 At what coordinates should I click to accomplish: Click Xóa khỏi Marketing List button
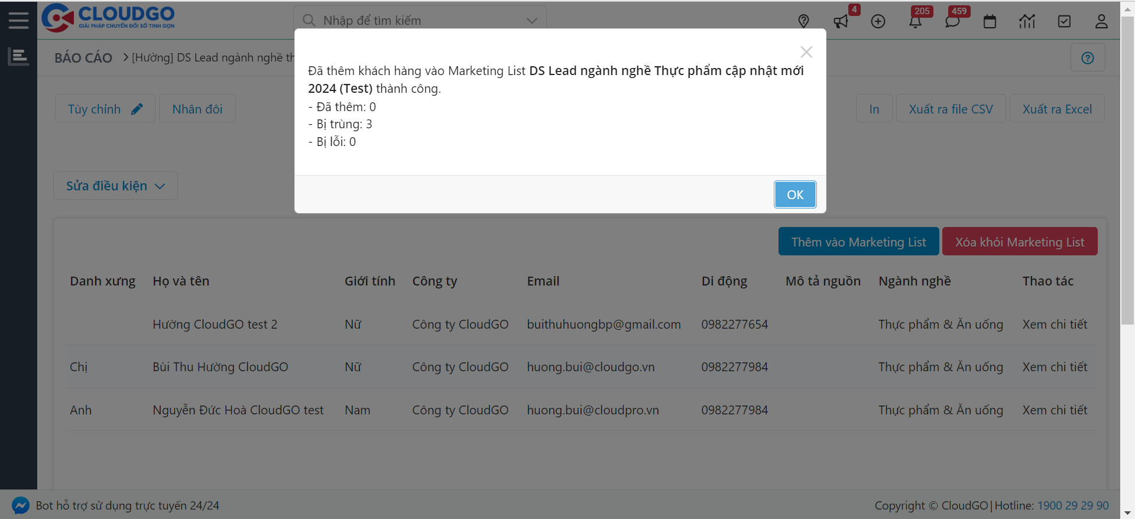point(1020,242)
